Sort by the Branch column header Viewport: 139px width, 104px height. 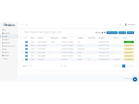(x=33, y=38)
